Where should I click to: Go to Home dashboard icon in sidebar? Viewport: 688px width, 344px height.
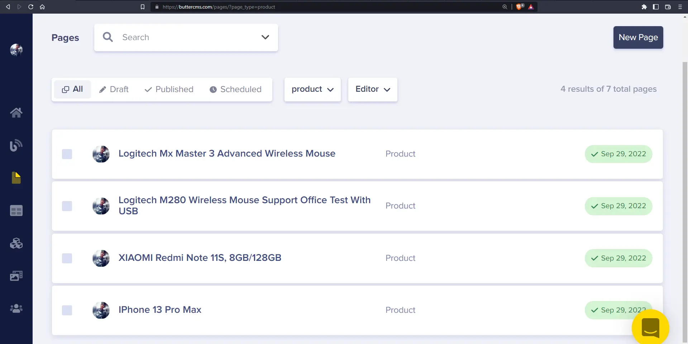16,113
